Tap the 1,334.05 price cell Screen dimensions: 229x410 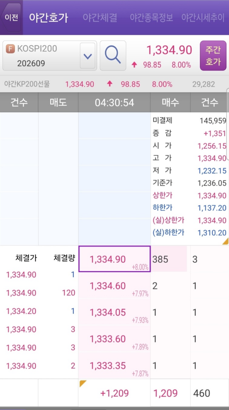tap(114, 312)
